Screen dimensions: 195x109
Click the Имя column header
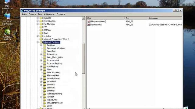pyautogui.click(x=105, y=18)
